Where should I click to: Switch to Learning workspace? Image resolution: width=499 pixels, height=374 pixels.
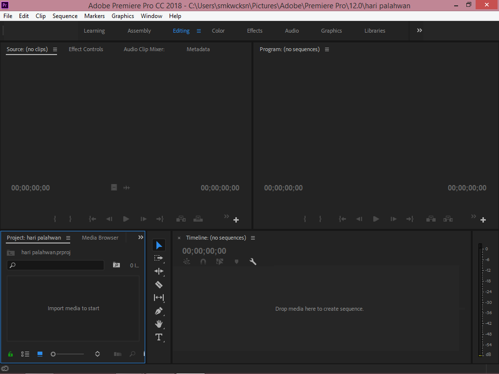tap(94, 31)
